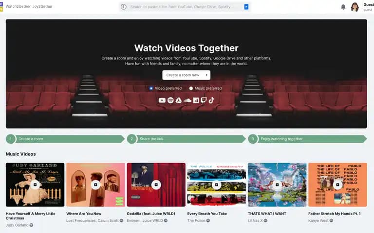
Task: Click the Spotify platform icon
Action: click(170, 100)
